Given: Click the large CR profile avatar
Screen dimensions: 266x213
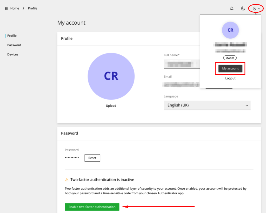Looking at the screenshot, I should point(111,76).
